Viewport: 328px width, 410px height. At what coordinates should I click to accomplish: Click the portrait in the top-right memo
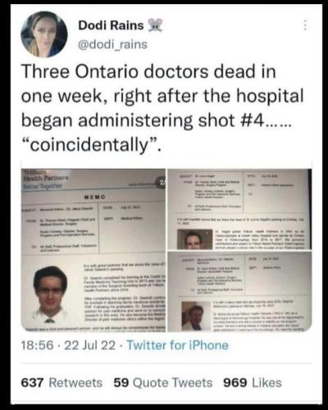click(194, 239)
